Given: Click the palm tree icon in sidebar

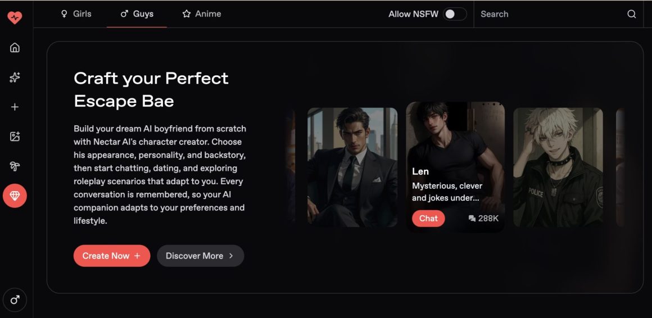Looking at the screenshot, I should point(15,166).
